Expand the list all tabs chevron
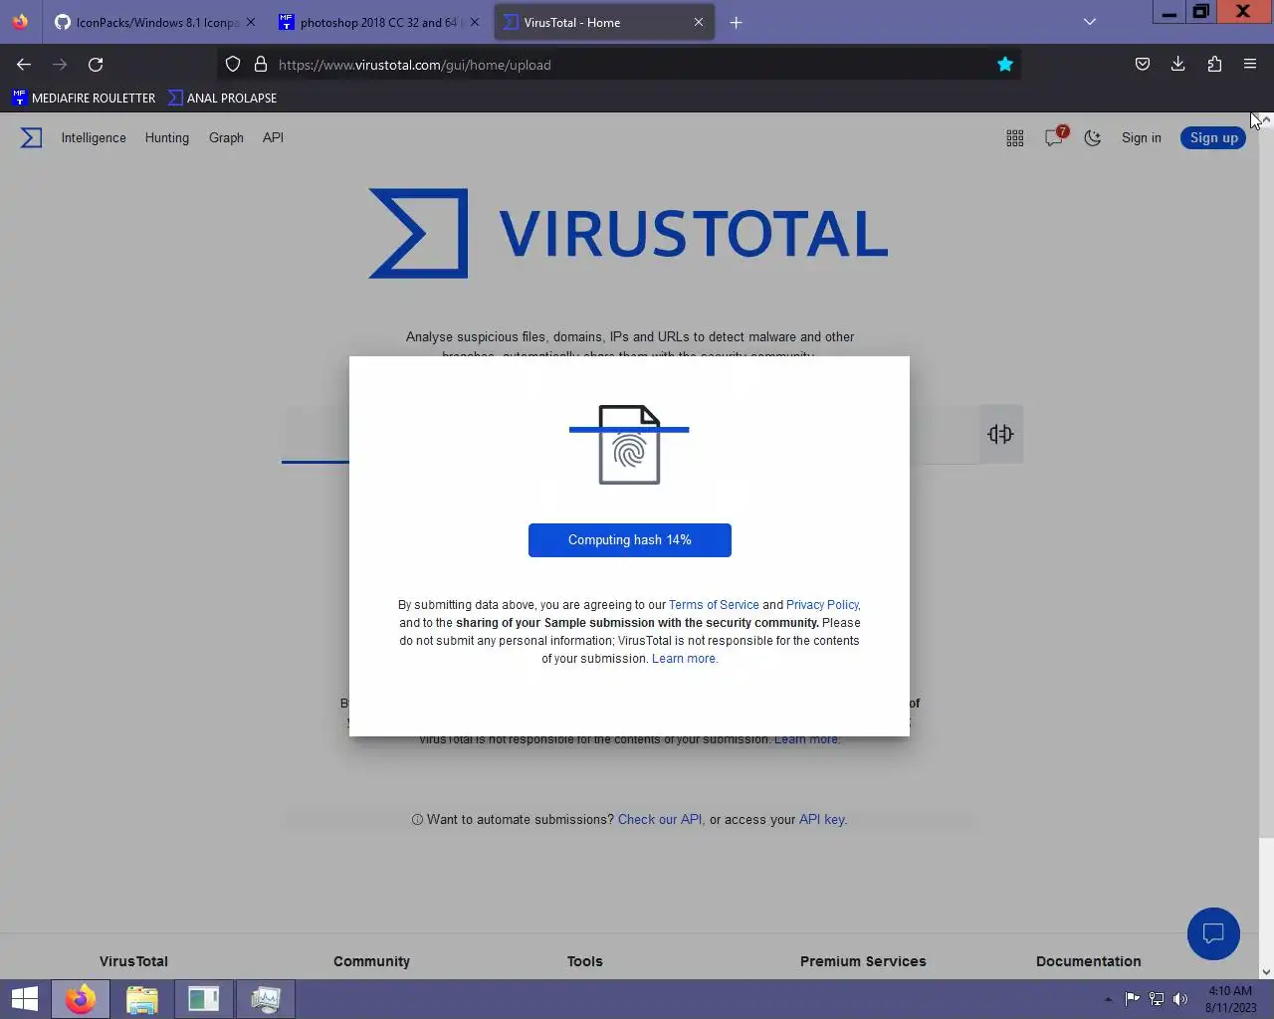The image size is (1274, 1019). click(x=1090, y=22)
